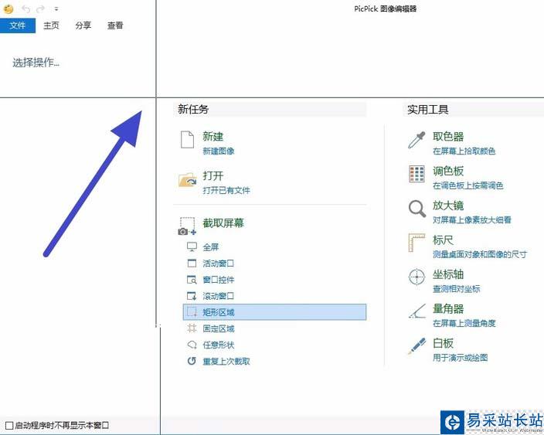This screenshot has width=544, height=435.
Task: Click the 标尺 ruler icon
Action: pos(416,243)
